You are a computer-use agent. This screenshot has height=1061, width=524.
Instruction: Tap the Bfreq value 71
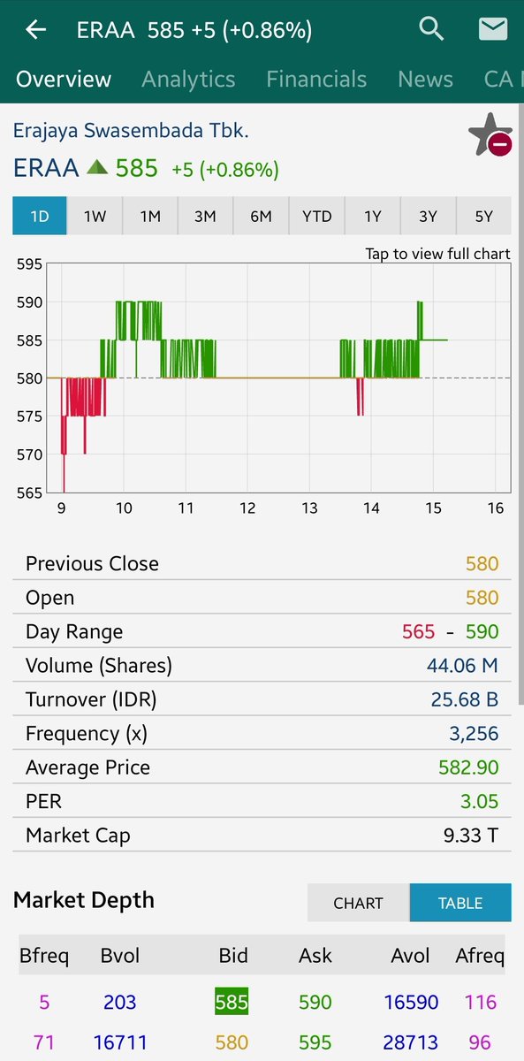[x=44, y=1042]
